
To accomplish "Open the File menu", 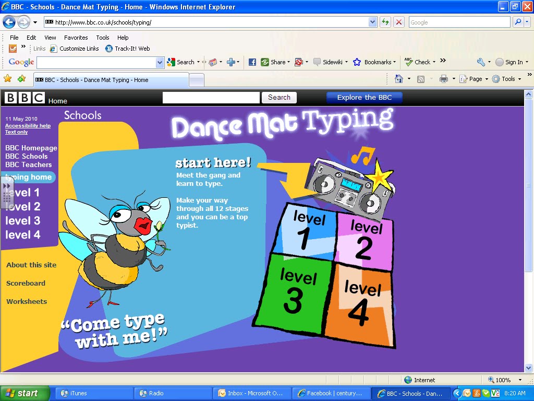I will [x=14, y=38].
